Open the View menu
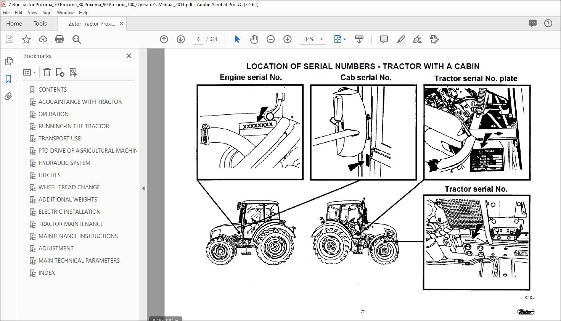This screenshot has width=561, height=321. coord(33,13)
